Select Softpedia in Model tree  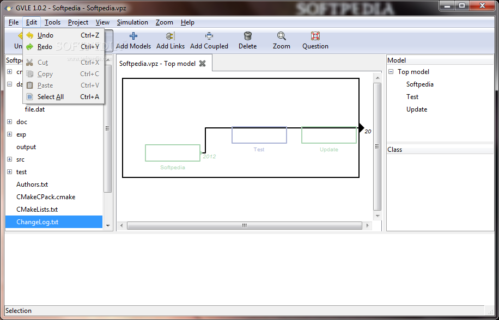(x=420, y=84)
